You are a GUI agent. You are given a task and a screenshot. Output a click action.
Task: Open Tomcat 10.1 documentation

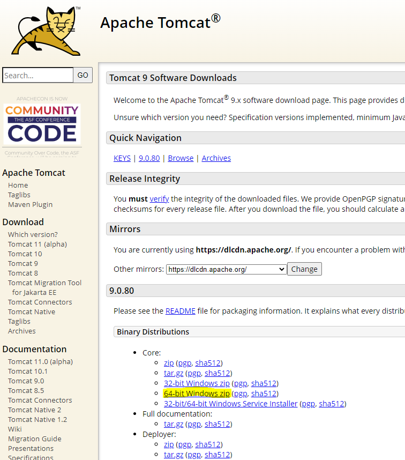[27, 372]
